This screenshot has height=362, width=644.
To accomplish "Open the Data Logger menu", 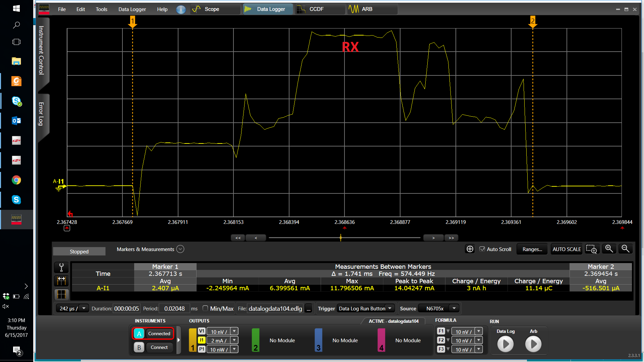I will (x=132, y=9).
